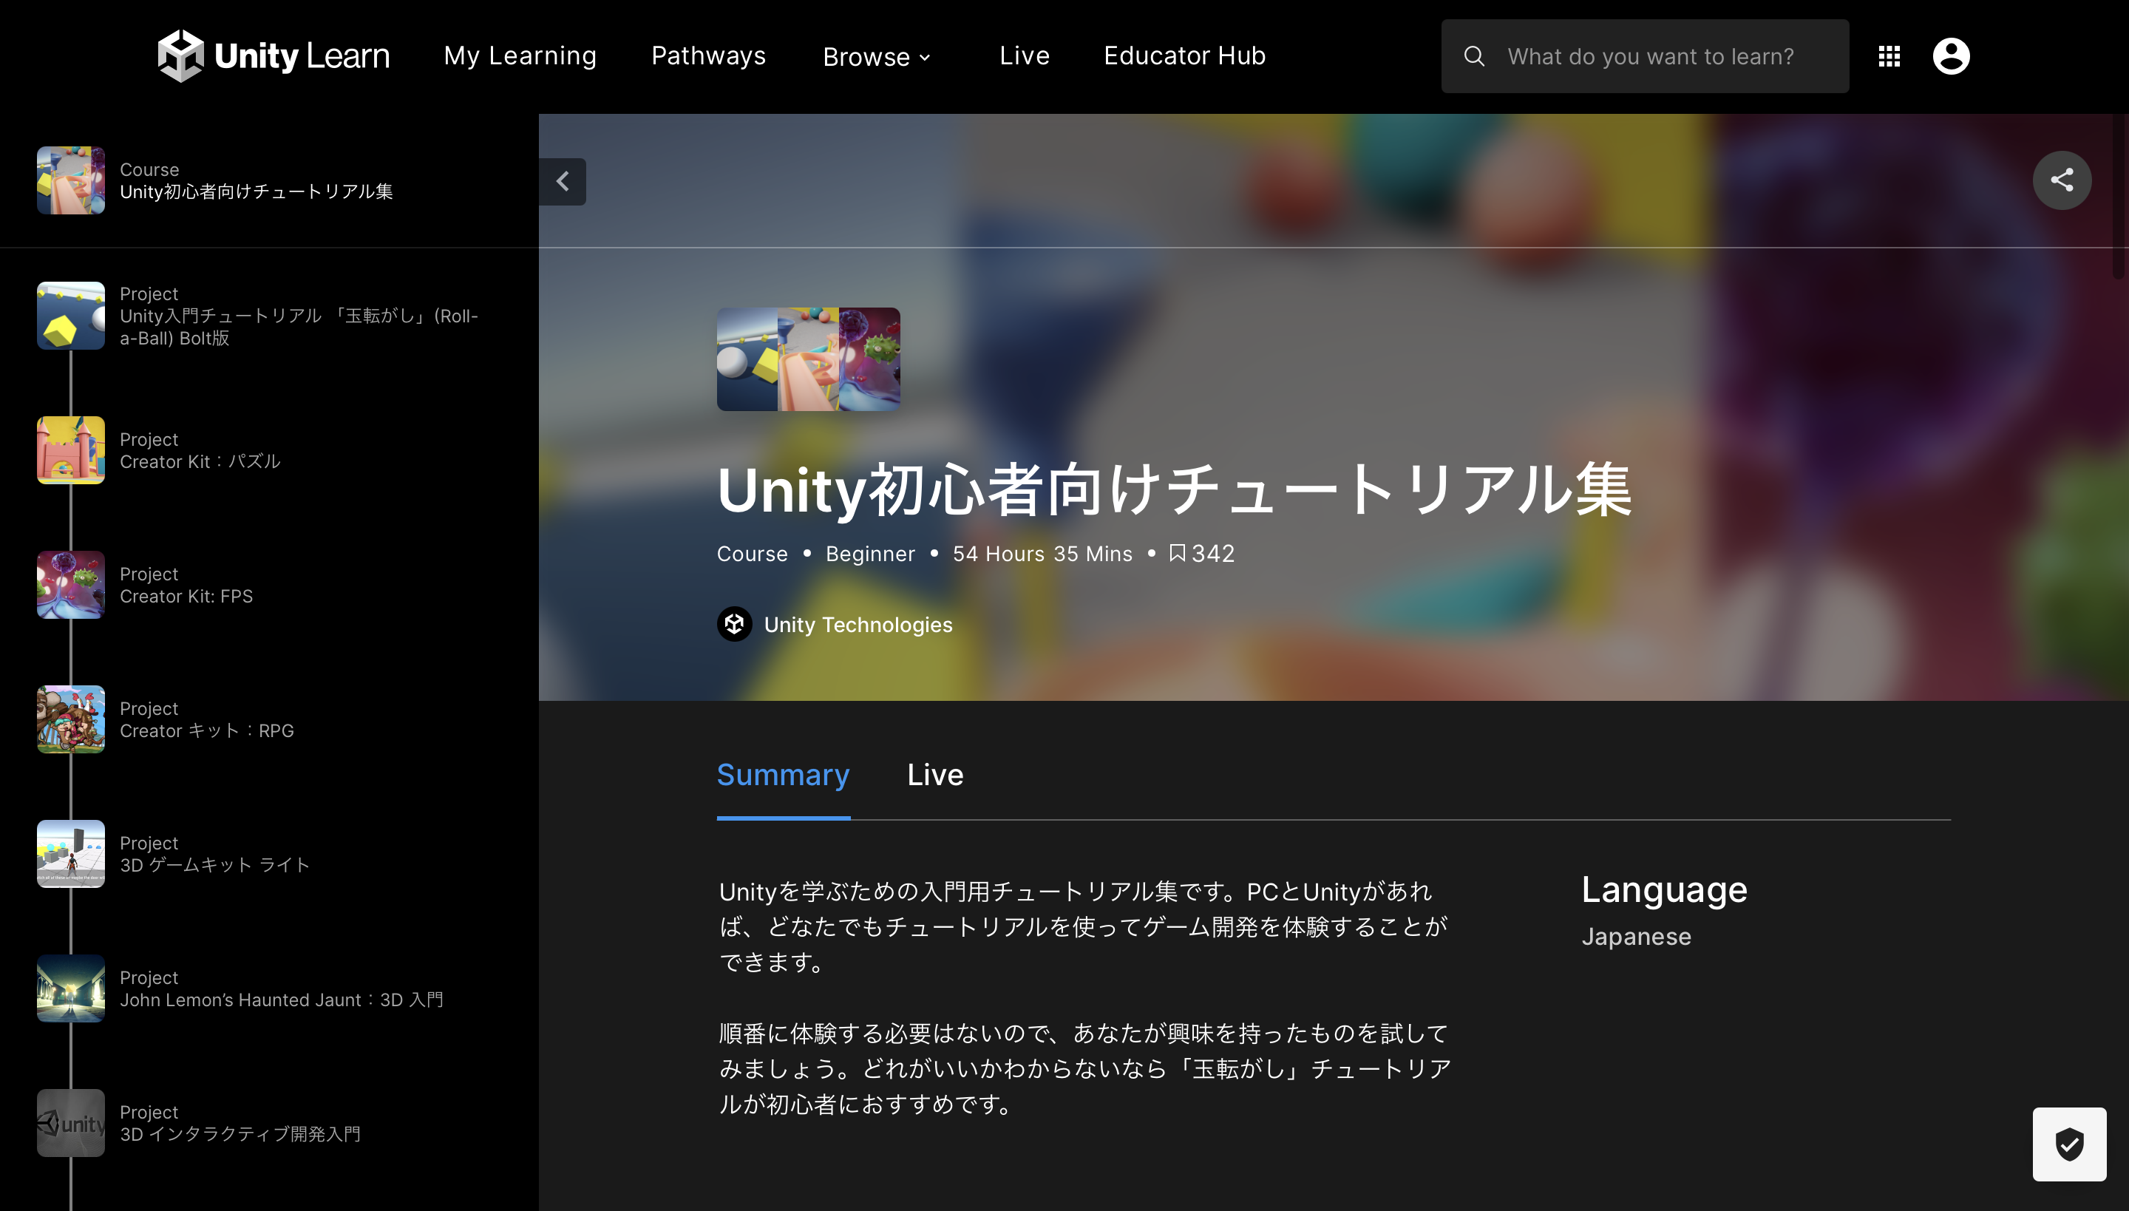Select 'John Lemon's Haunted Jaunt：3D 入門' title
This screenshot has width=2129, height=1211.
(x=282, y=1000)
